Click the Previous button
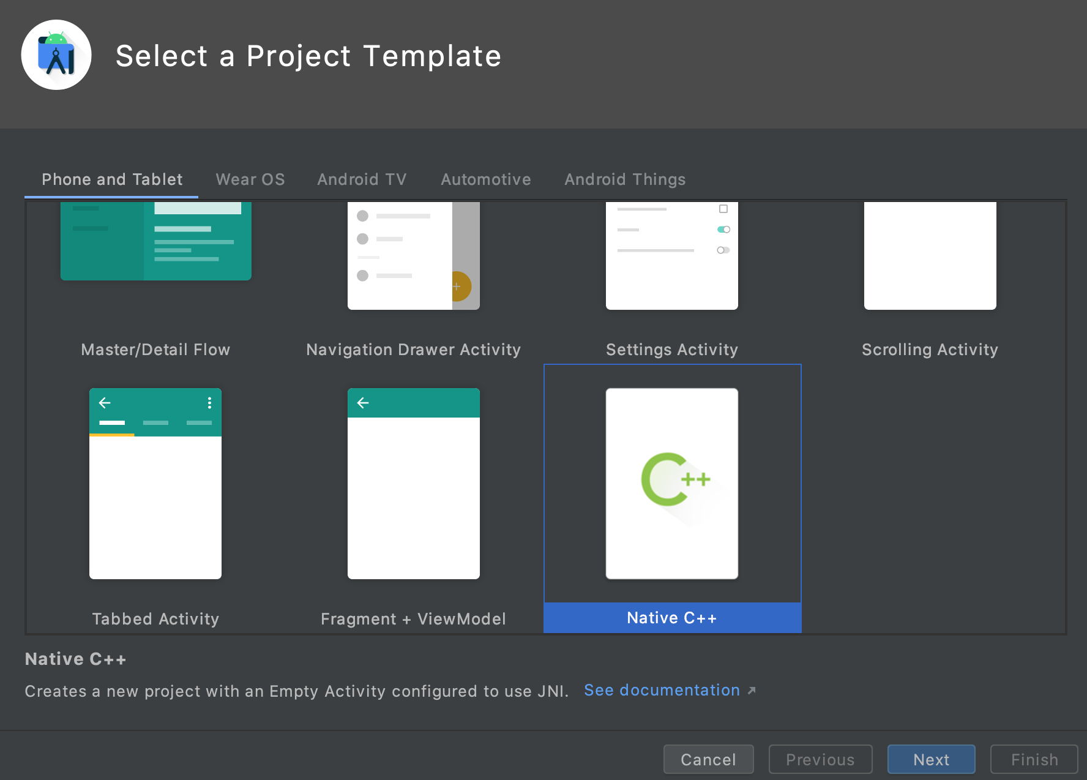1087x780 pixels. click(820, 759)
